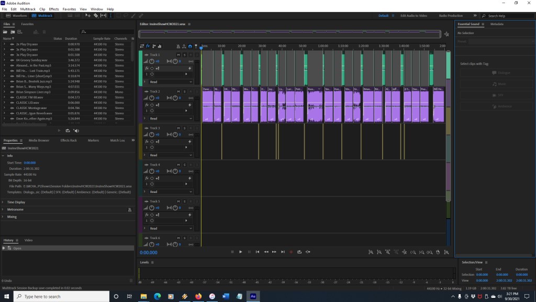Select the Move tool in toolbar
The width and height of the screenshot is (536, 302).
(87, 16)
